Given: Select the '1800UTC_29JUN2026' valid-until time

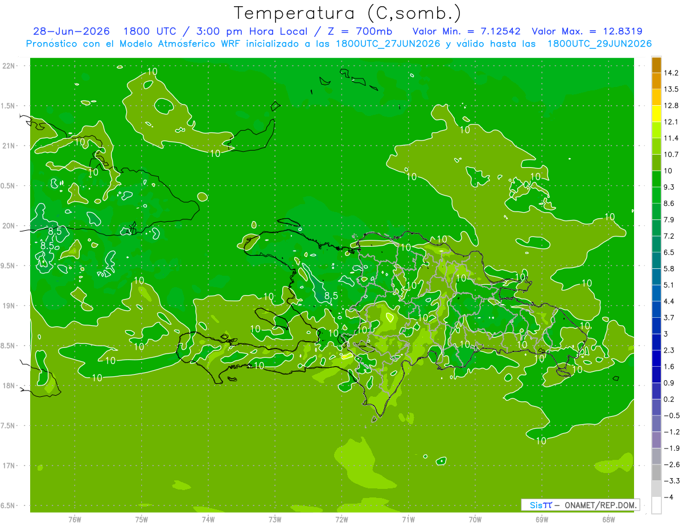Looking at the screenshot, I should [x=599, y=44].
